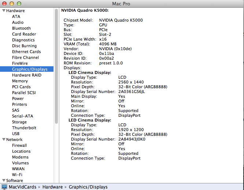Image resolution: width=244 pixels, height=190 pixels.
Task: Show Storage information
Action: [19, 122]
